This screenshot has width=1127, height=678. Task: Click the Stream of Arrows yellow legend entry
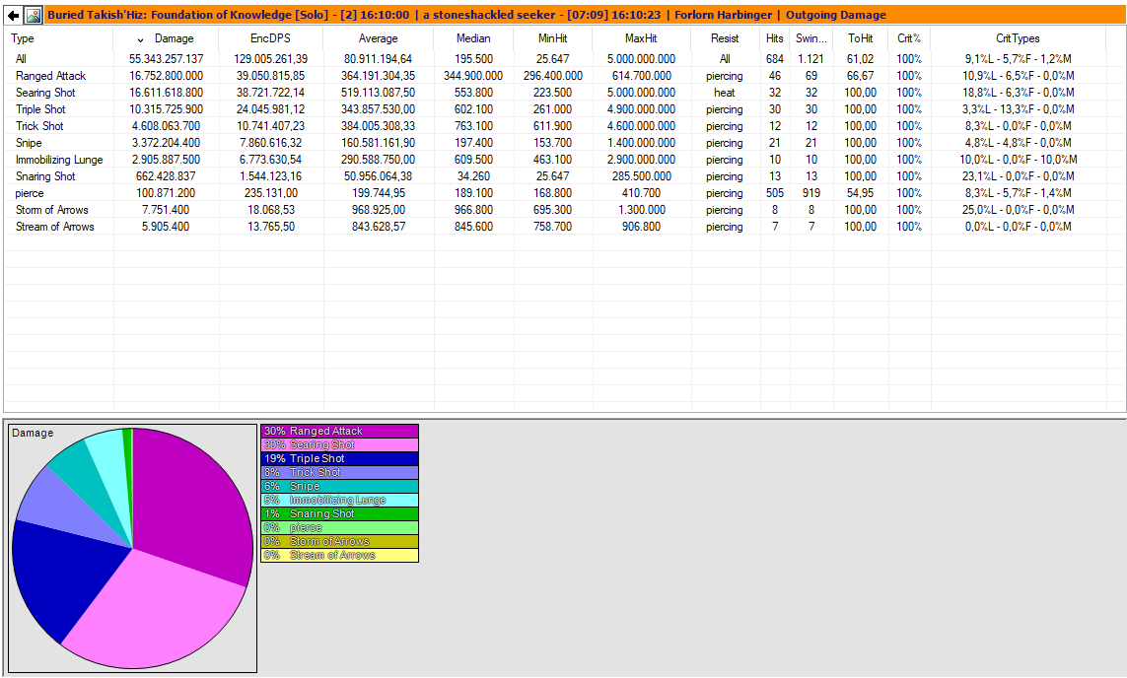point(340,555)
